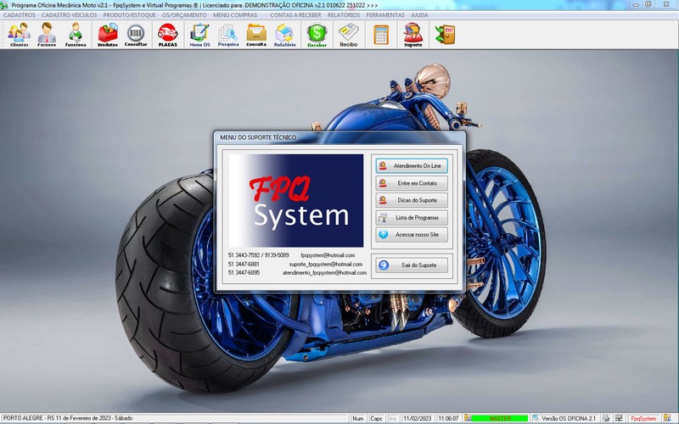Image resolution: width=679 pixels, height=424 pixels.
Task: Click the suporte_fpqsystem@hotmail.com email text
Action: point(326,264)
